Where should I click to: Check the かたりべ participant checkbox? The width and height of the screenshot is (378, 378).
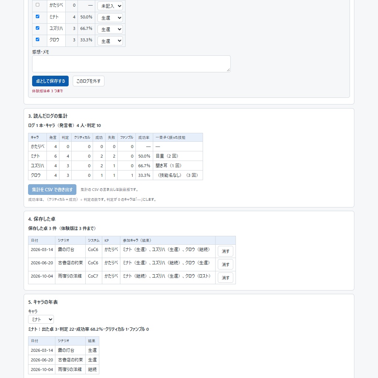37,5
